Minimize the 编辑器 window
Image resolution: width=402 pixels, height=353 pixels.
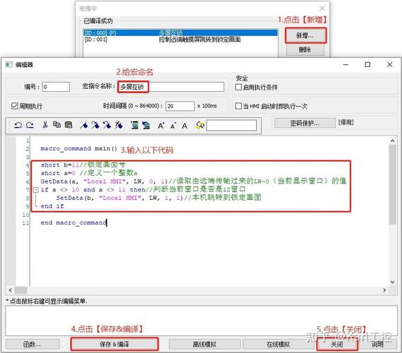(346, 65)
